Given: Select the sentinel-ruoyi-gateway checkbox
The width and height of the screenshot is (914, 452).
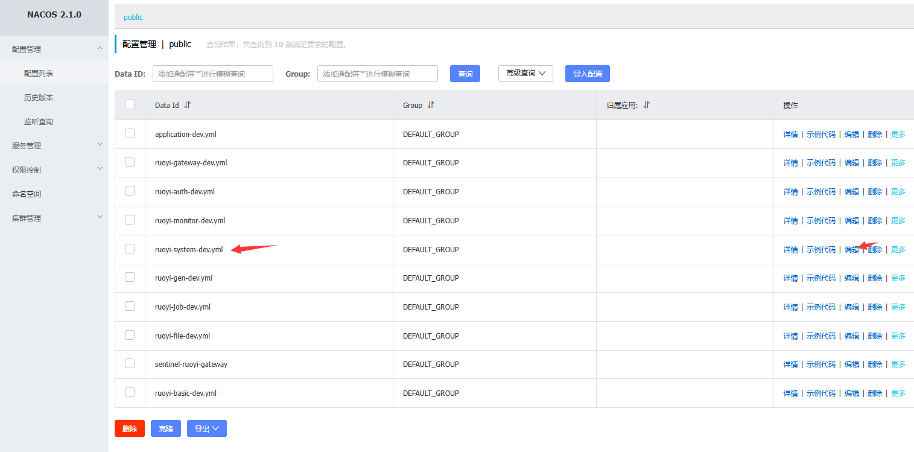Looking at the screenshot, I should 130,363.
